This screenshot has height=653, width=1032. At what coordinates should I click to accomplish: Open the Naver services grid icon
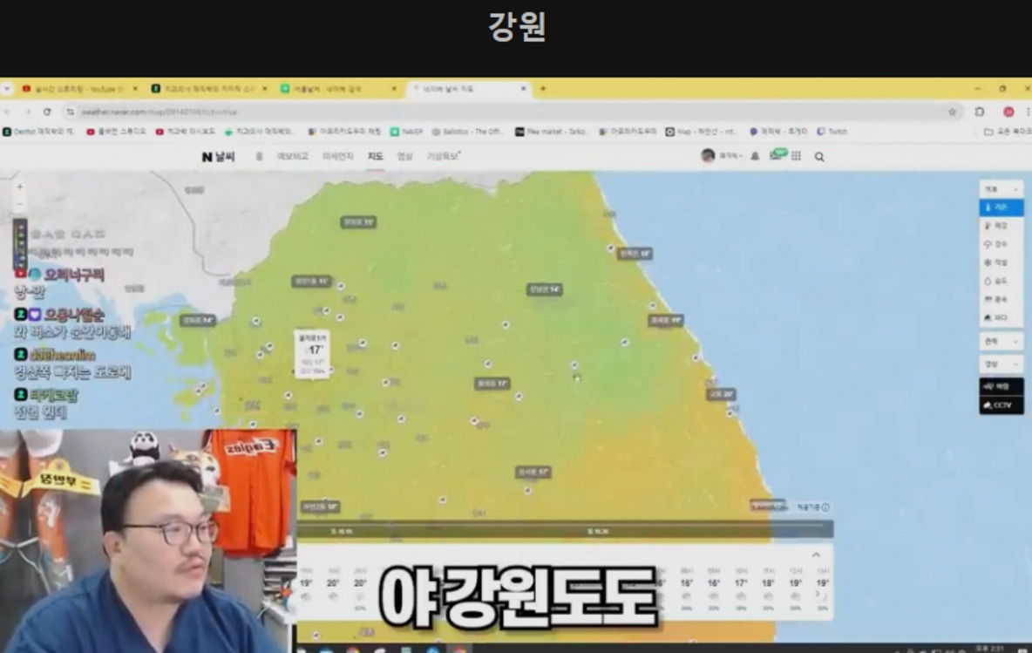click(x=797, y=156)
